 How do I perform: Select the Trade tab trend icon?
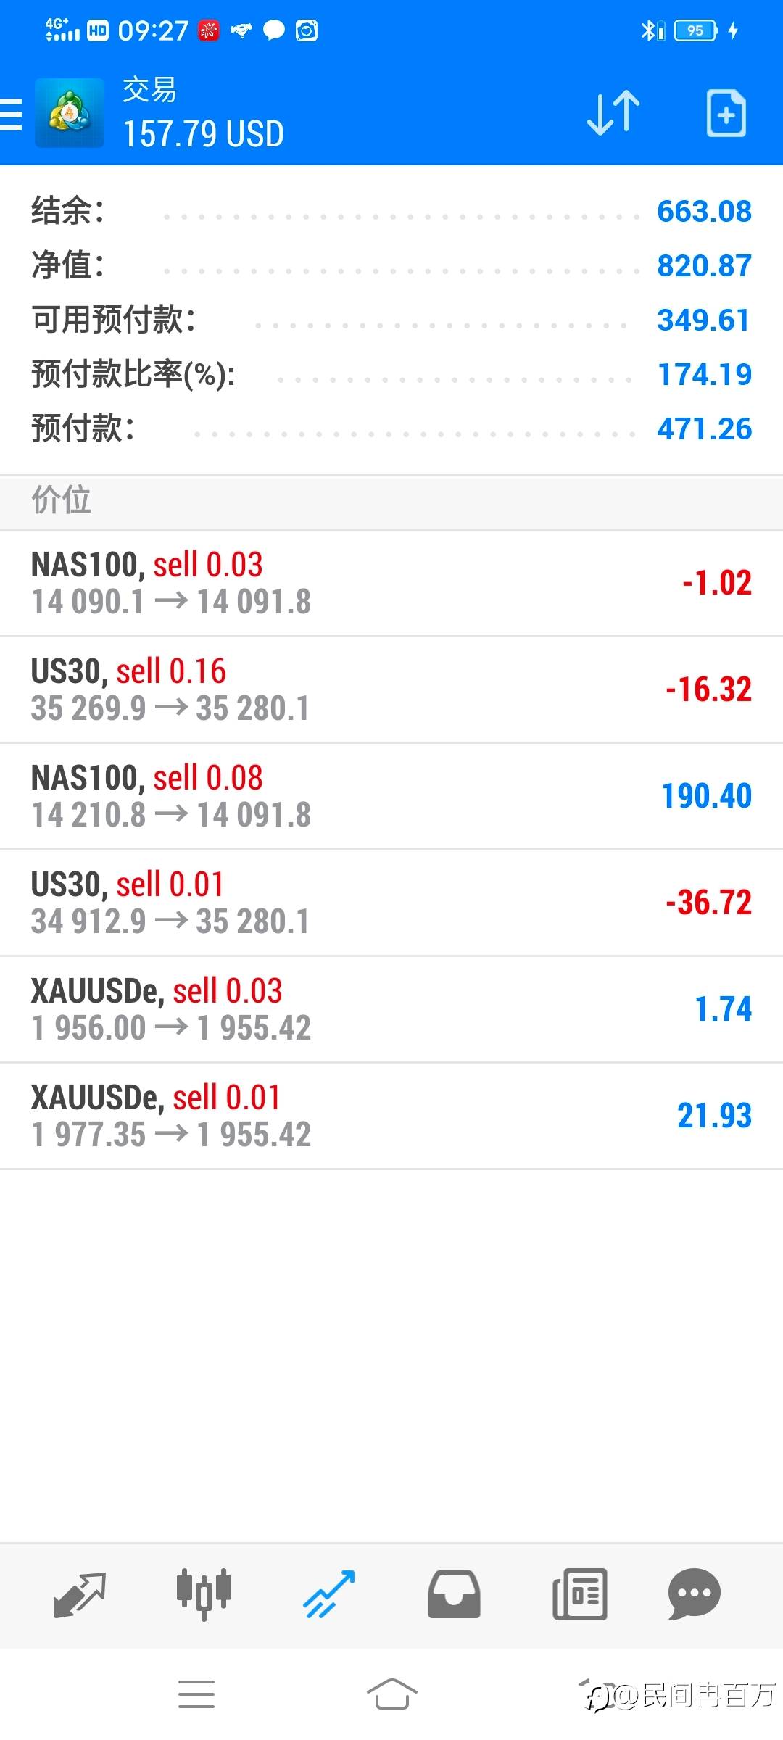[329, 1594]
